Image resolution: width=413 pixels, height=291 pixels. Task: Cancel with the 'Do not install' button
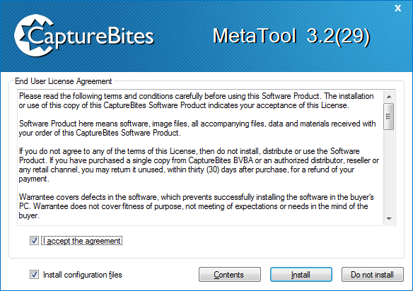(373, 275)
